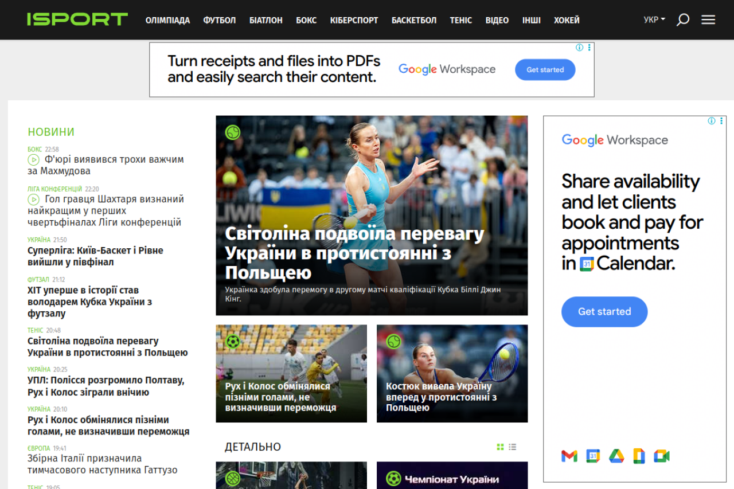The height and width of the screenshot is (489, 734).
Task: Expand the УКР language dropdown
Action: point(654,20)
